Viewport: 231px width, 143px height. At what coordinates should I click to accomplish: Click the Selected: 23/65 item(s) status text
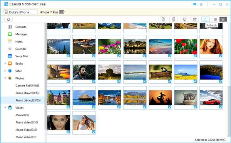[x=210, y=140]
